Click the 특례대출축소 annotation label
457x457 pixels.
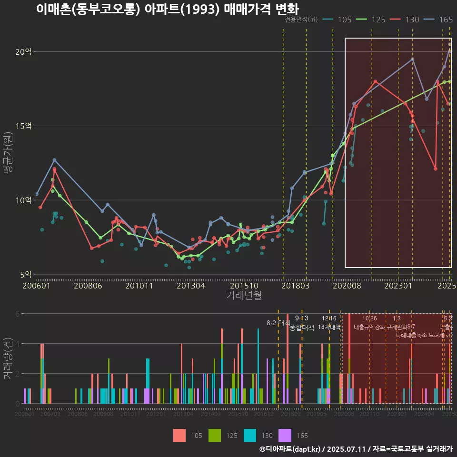coord(411,335)
